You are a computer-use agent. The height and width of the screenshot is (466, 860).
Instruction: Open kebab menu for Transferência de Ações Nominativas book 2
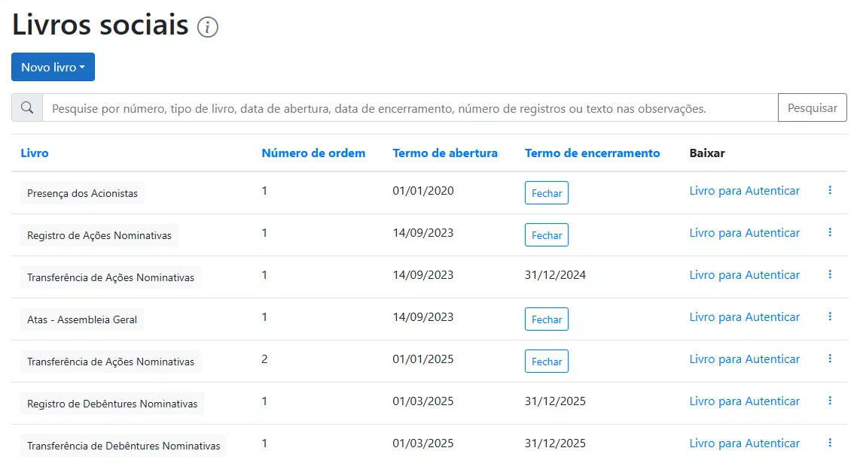tap(830, 359)
